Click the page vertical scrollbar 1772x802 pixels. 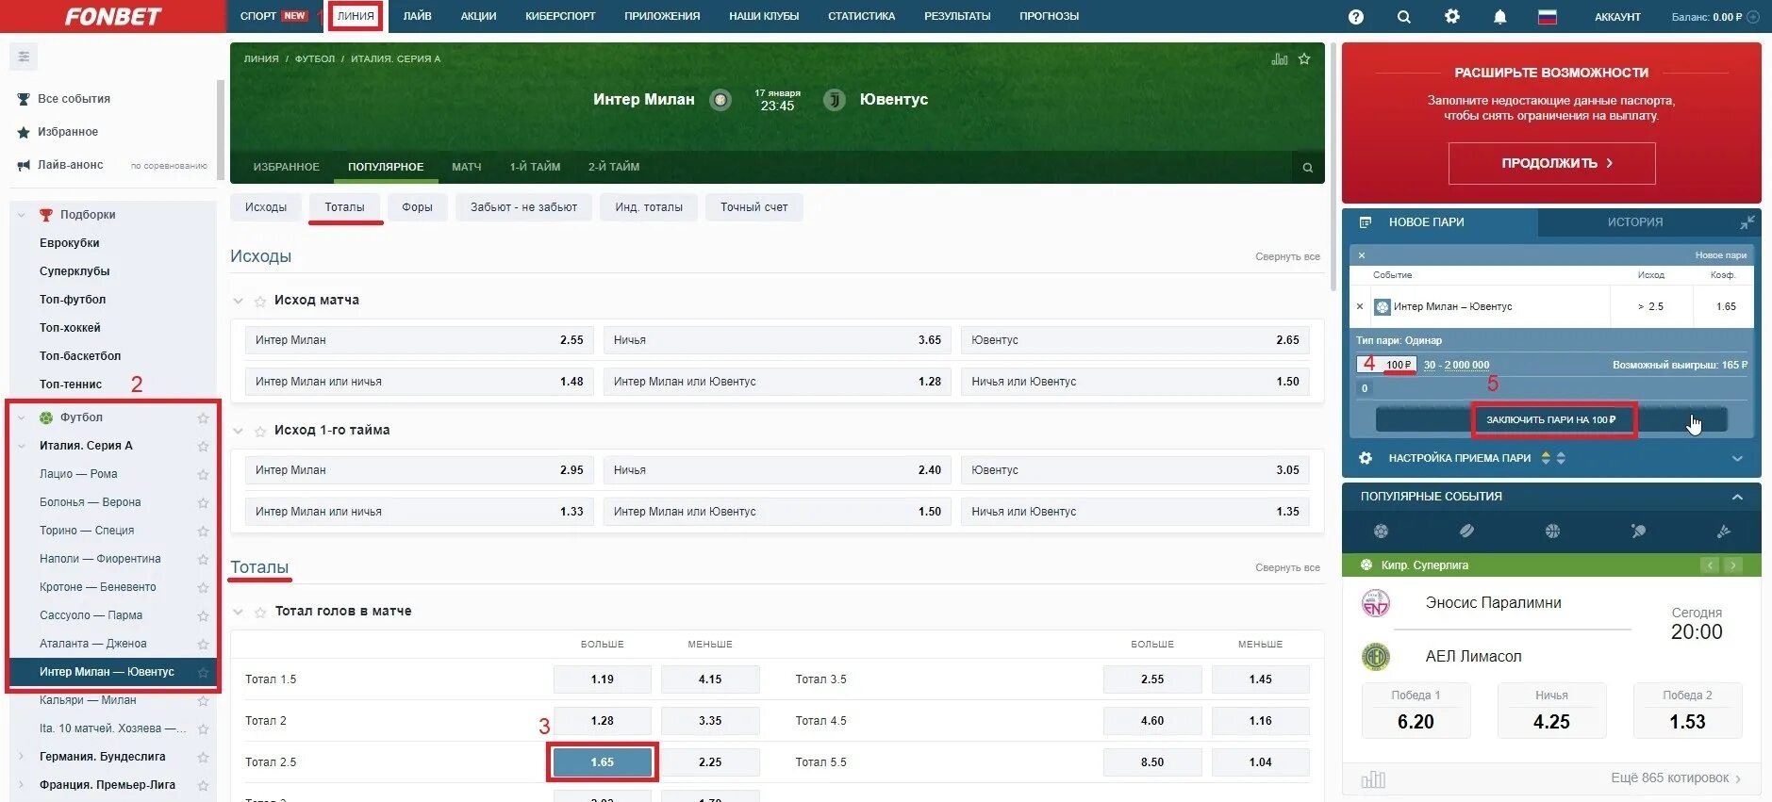[x=1333, y=165]
